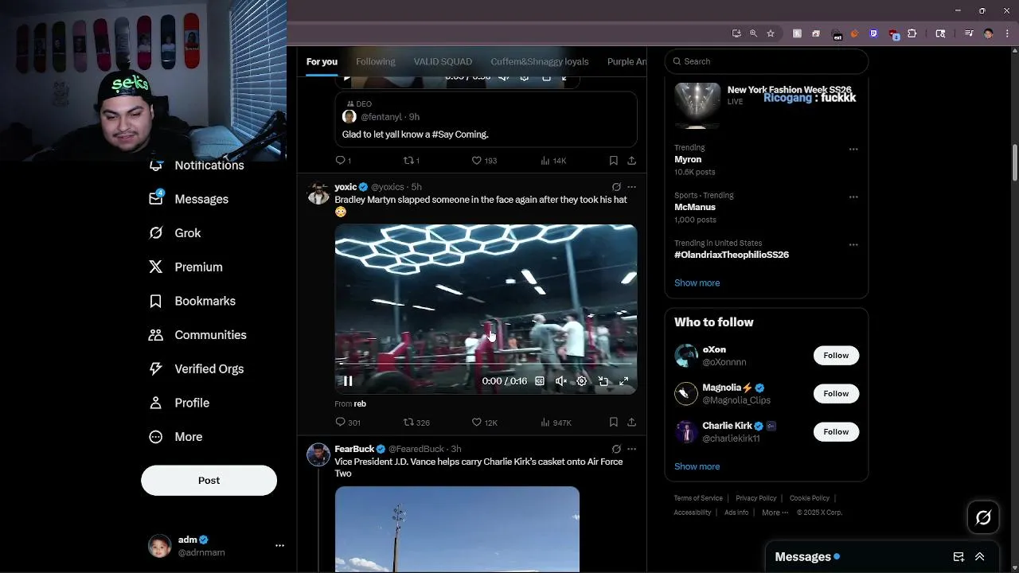Go to Profile page
This screenshot has width=1019, height=573.
point(179,403)
